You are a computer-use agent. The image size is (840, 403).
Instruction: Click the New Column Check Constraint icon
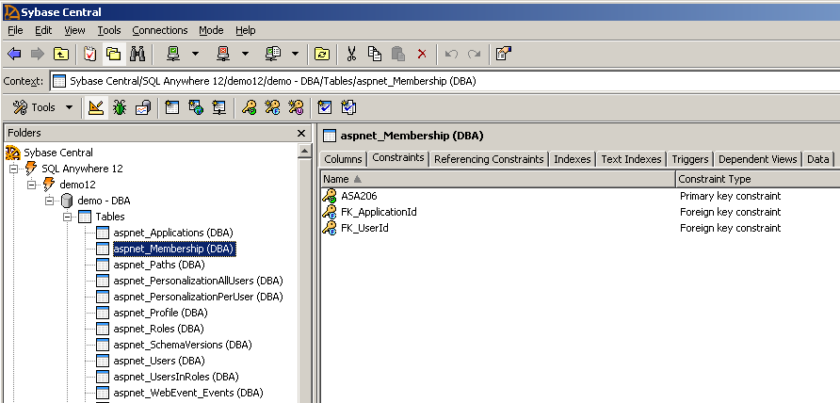[x=348, y=107]
